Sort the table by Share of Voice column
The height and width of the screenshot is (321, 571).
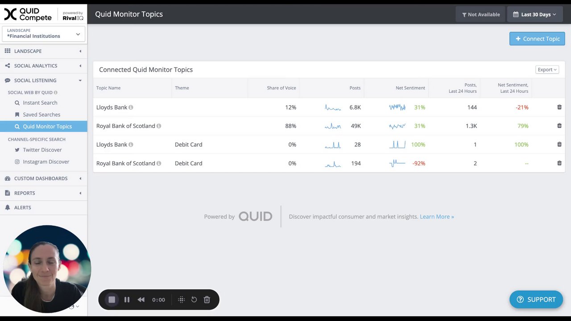[281, 88]
